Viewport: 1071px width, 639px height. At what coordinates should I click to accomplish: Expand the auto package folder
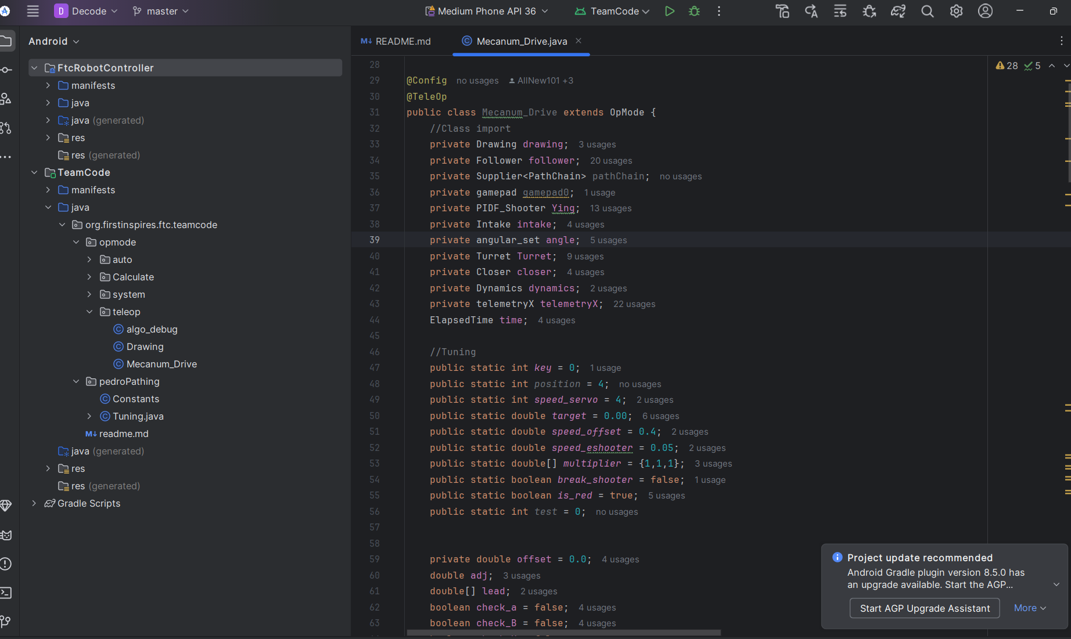[89, 259]
